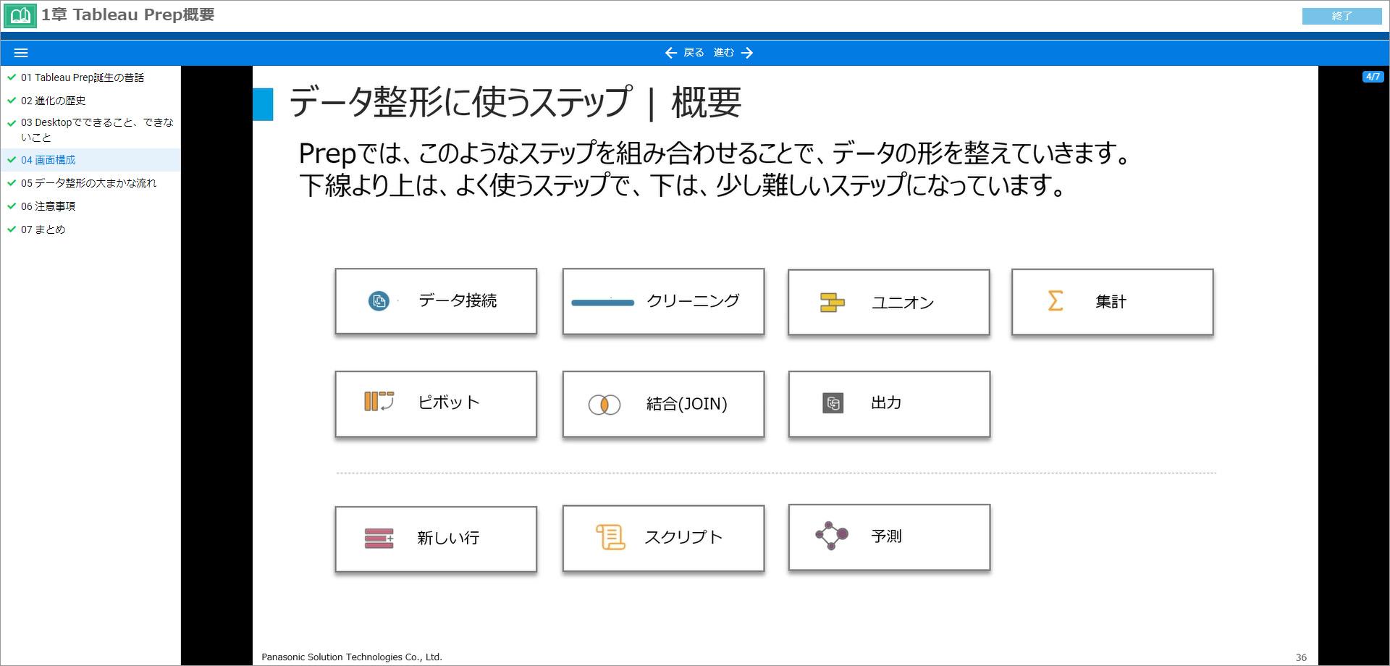
Task: Click the クリーニング step icon
Action: [603, 302]
